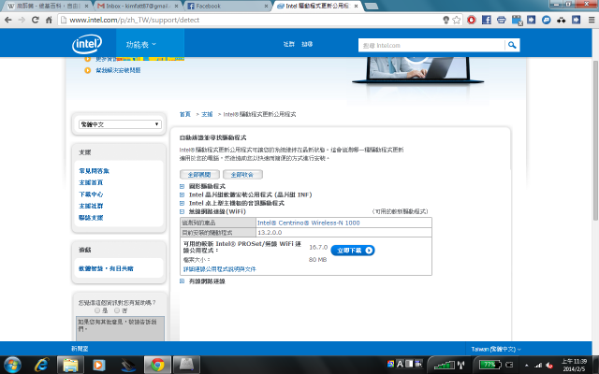
Task: Open the 繁體中文 language dropdown
Action: pos(120,124)
